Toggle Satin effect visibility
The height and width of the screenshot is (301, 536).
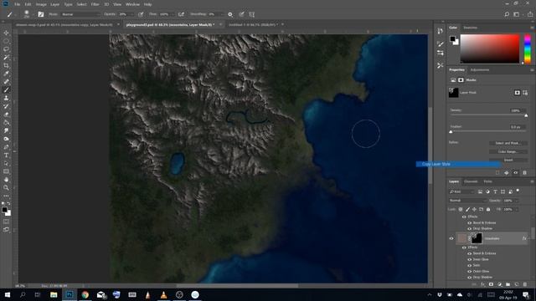[x=469, y=265]
